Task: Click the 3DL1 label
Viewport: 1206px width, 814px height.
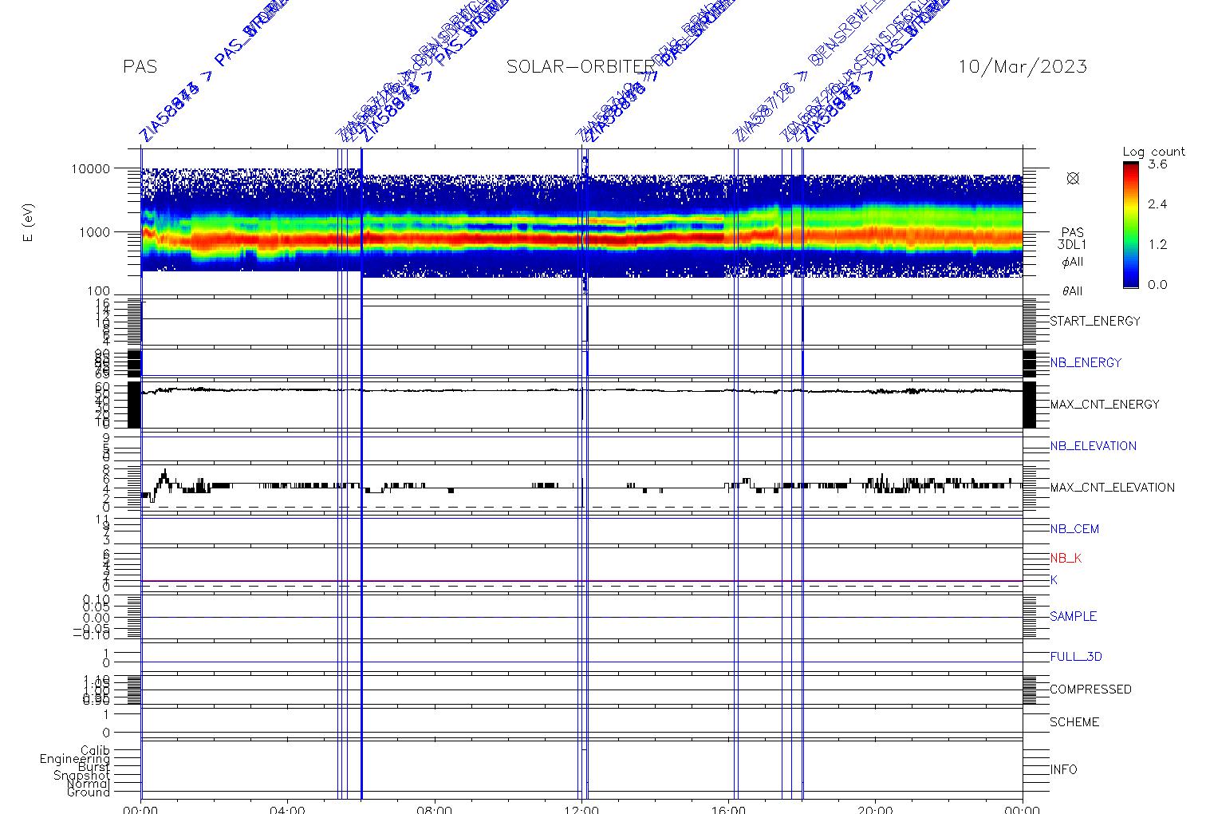Action: click(1073, 246)
